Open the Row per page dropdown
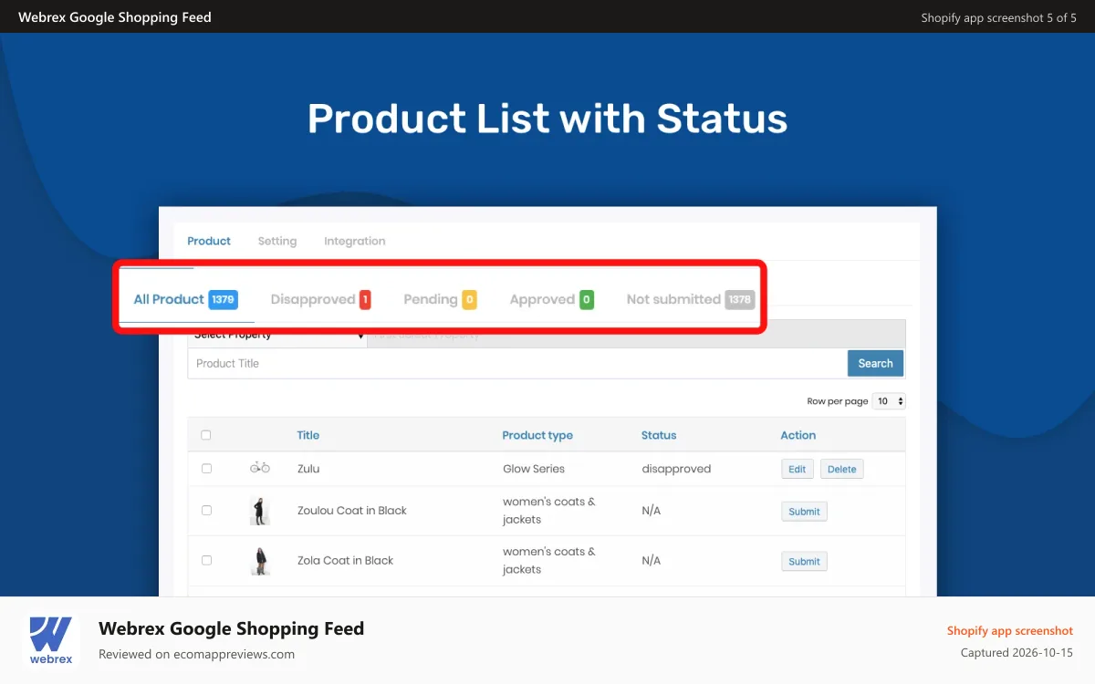 [889, 401]
